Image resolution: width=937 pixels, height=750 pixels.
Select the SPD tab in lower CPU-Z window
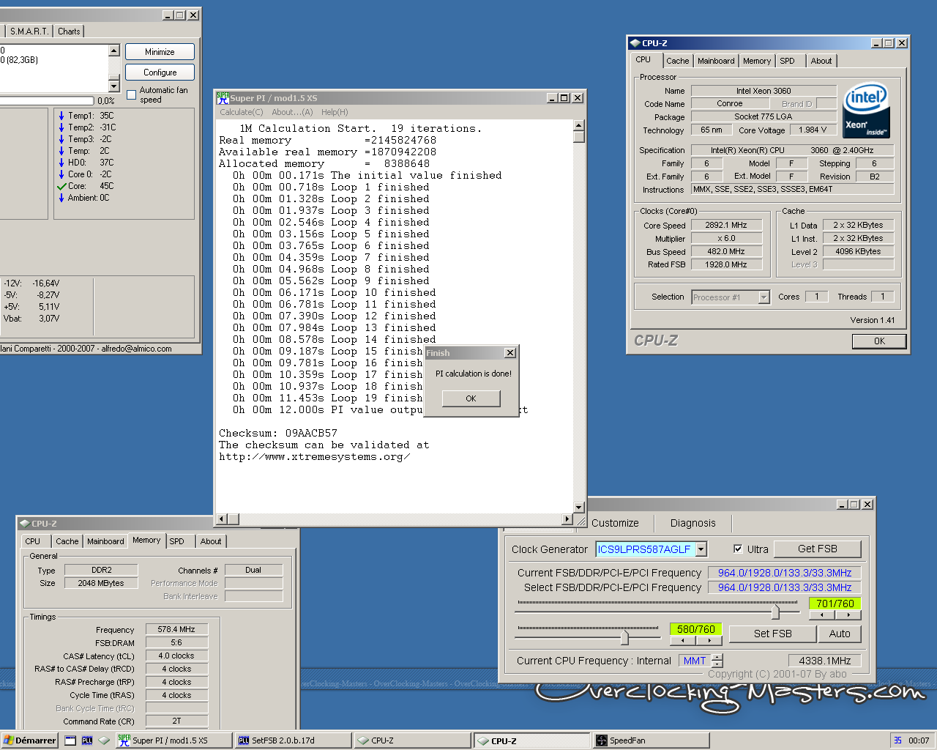[177, 542]
